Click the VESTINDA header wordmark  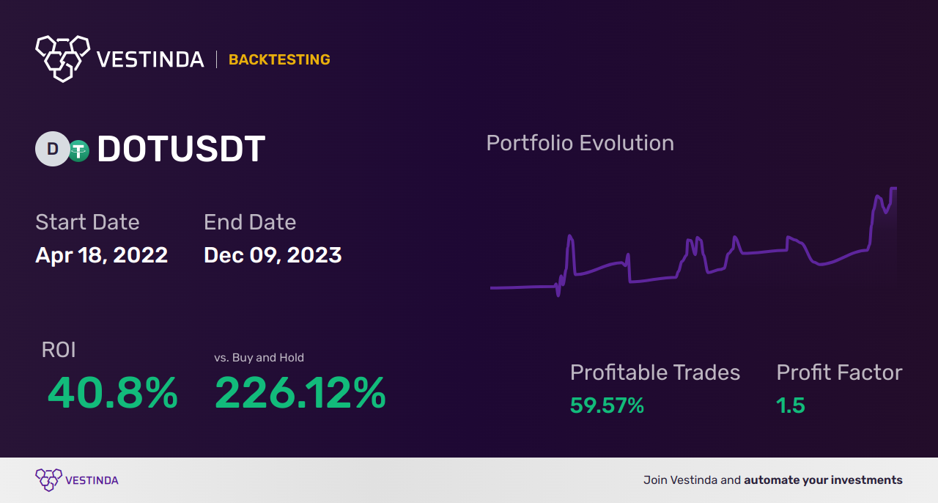tap(150, 59)
